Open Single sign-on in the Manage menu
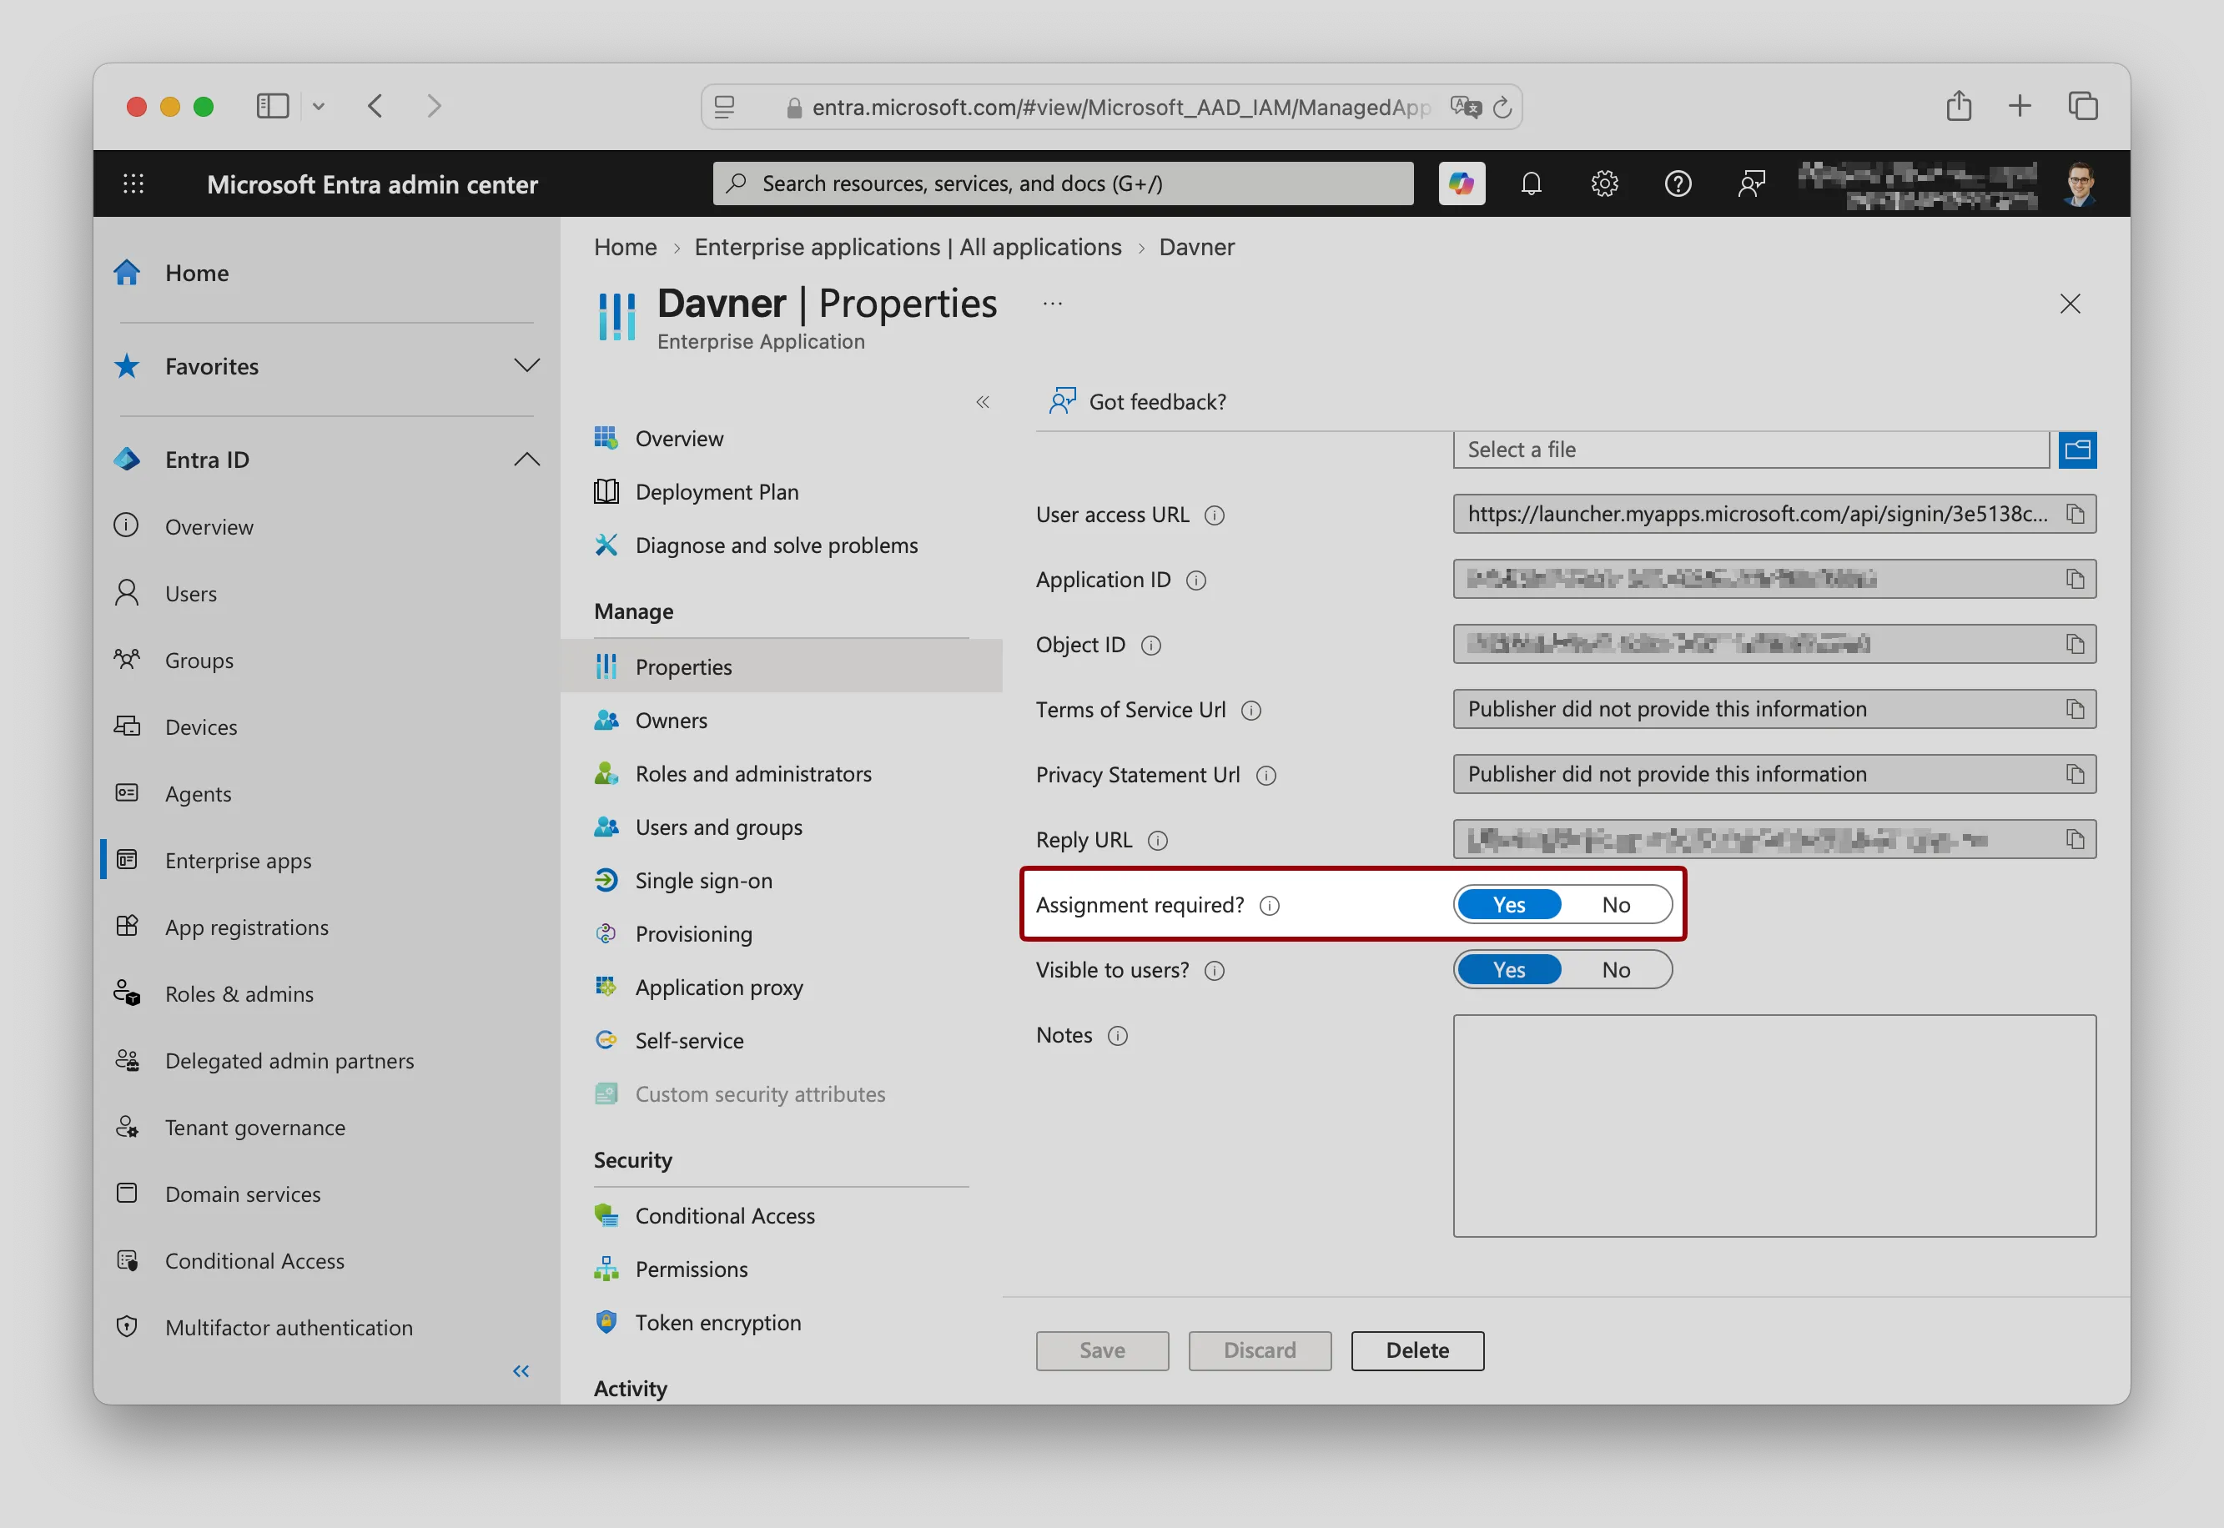The height and width of the screenshot is (1528, 2224). (702, 881)
